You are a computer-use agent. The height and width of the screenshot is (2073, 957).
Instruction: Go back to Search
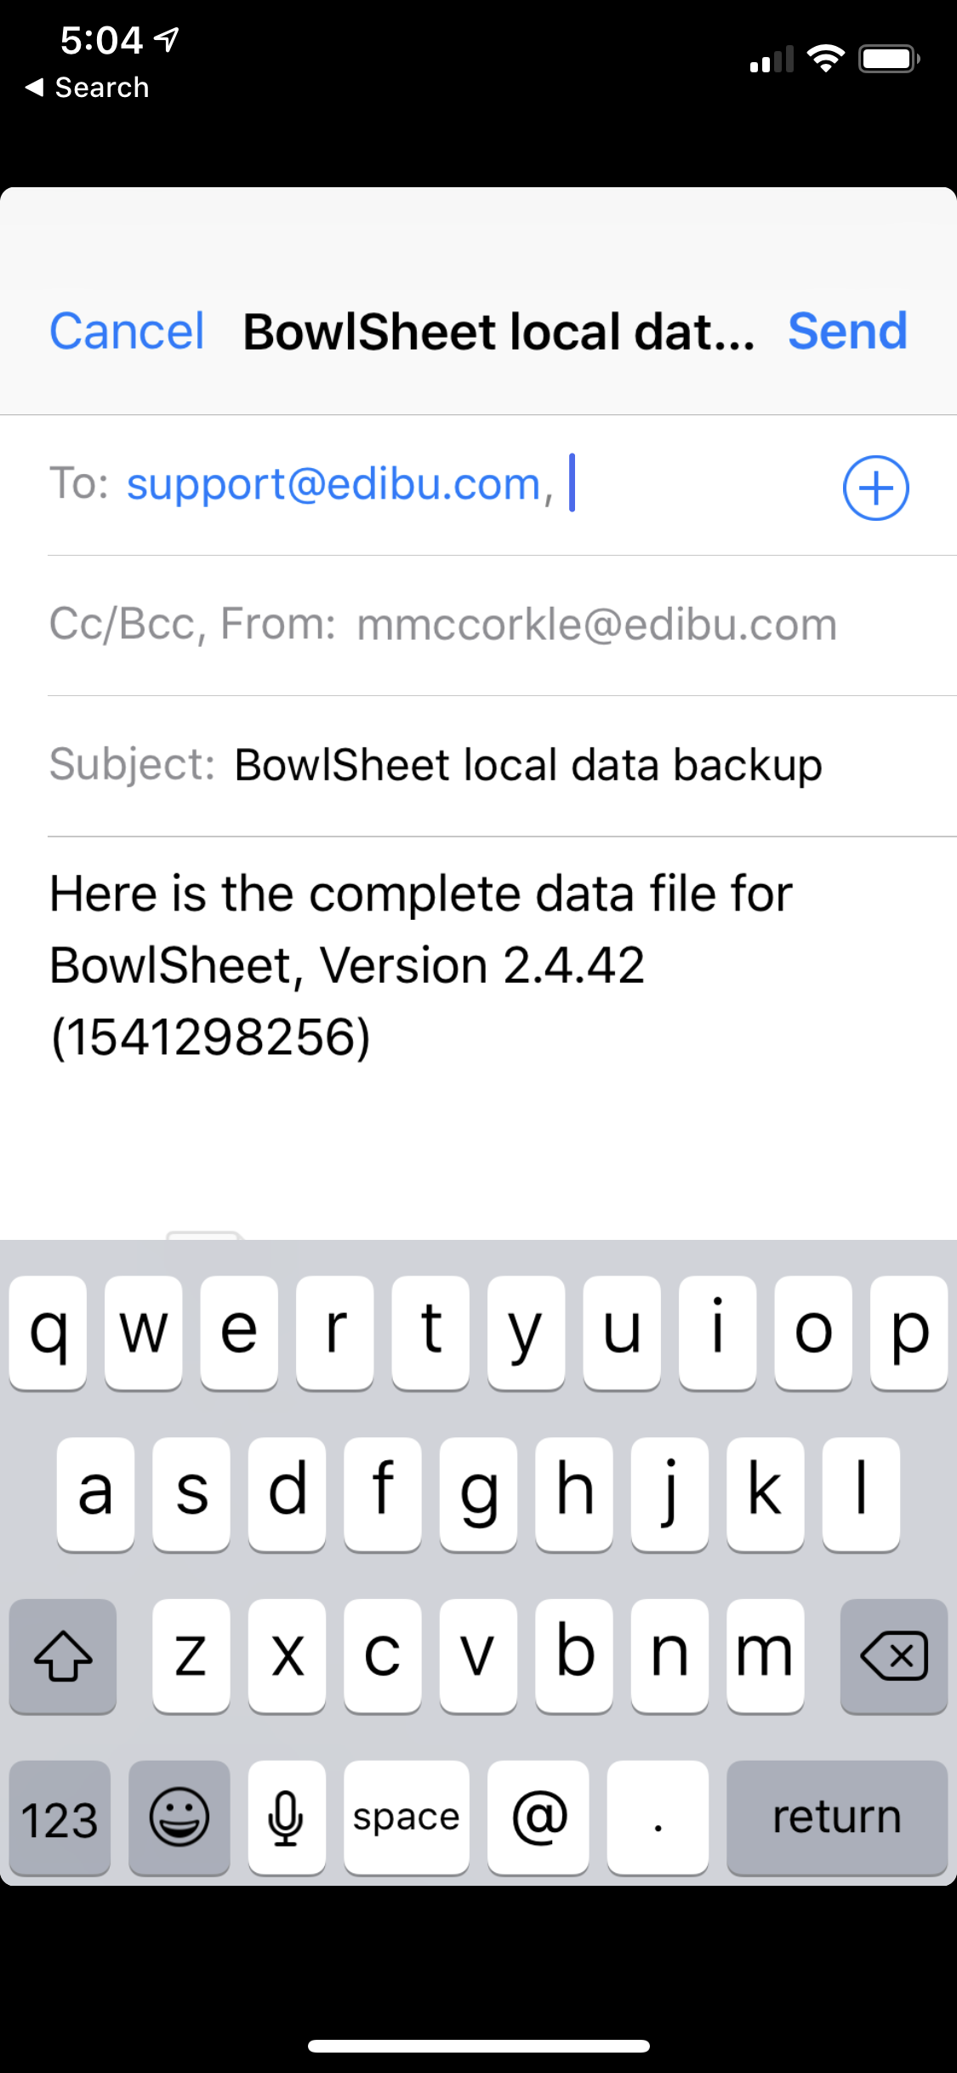tap(88, 87)
